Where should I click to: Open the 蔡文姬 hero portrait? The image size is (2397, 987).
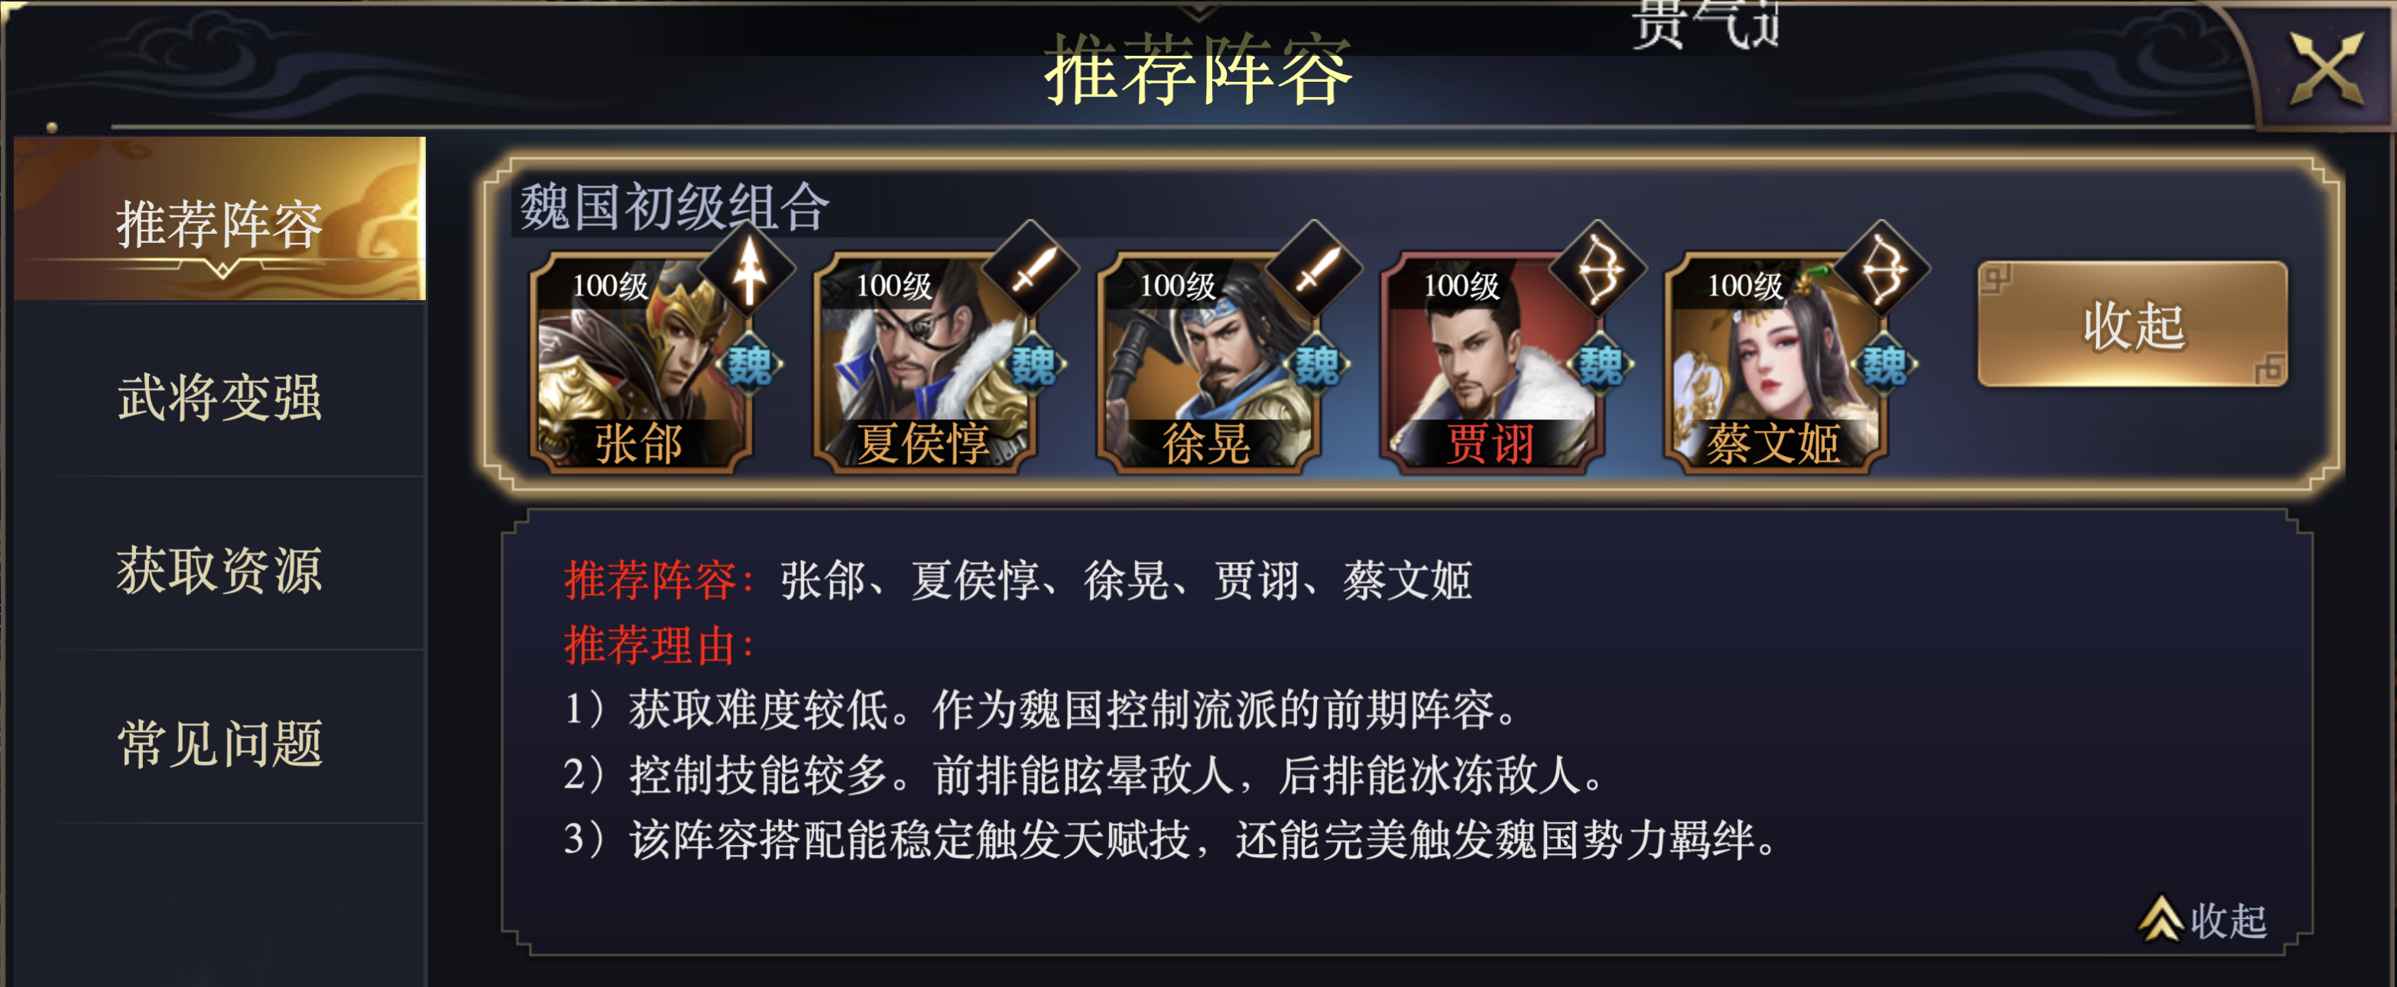pyautogui.click(x=1775, y=362)
